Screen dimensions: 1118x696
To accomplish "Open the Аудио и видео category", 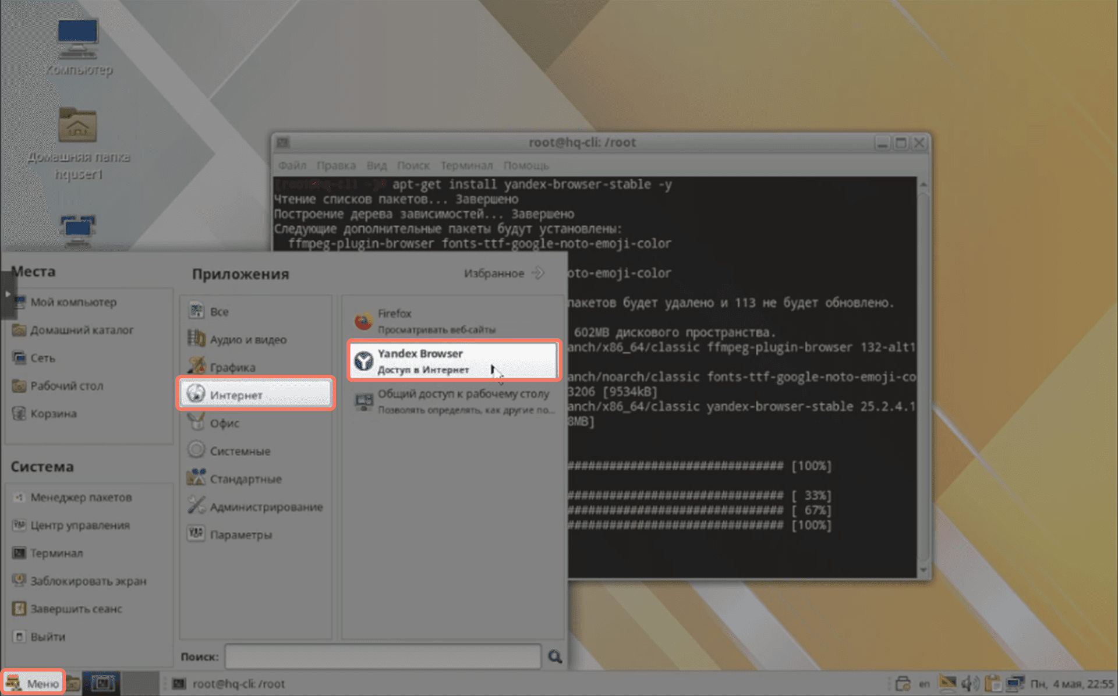I will [256, 339].
